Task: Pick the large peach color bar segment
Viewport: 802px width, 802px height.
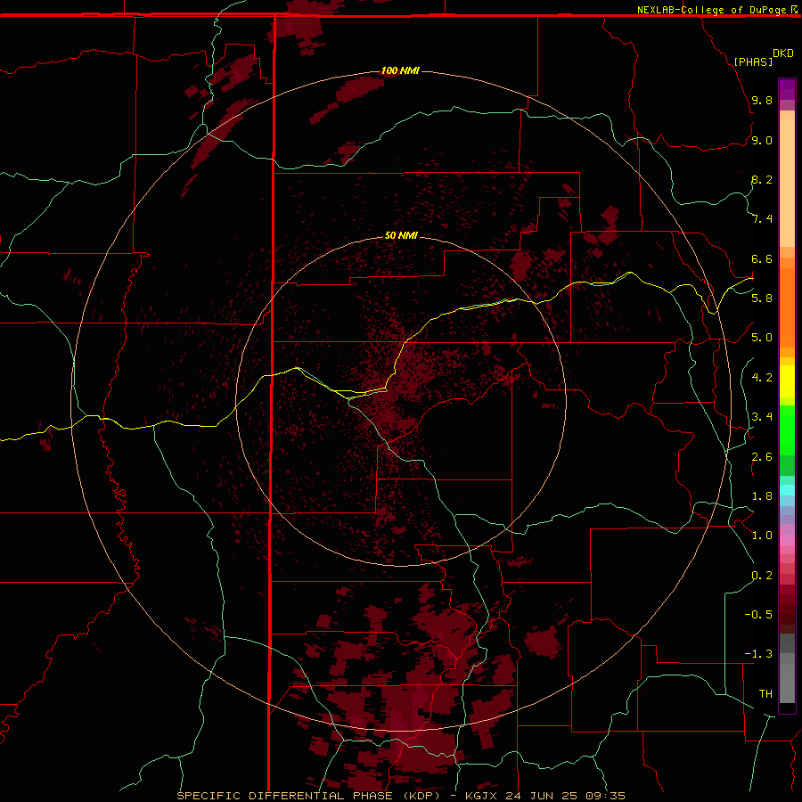Action: 787,183
